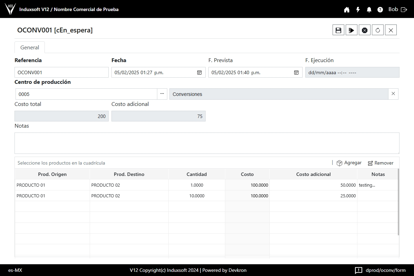
Task: Click the execute order play icon
Action: [352, 30]
